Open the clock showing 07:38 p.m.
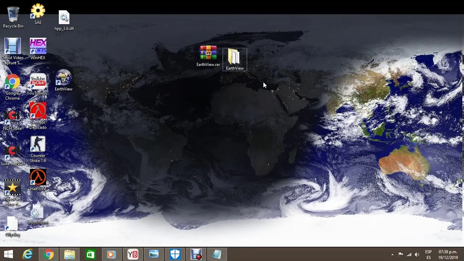 [x=448, y=254]
